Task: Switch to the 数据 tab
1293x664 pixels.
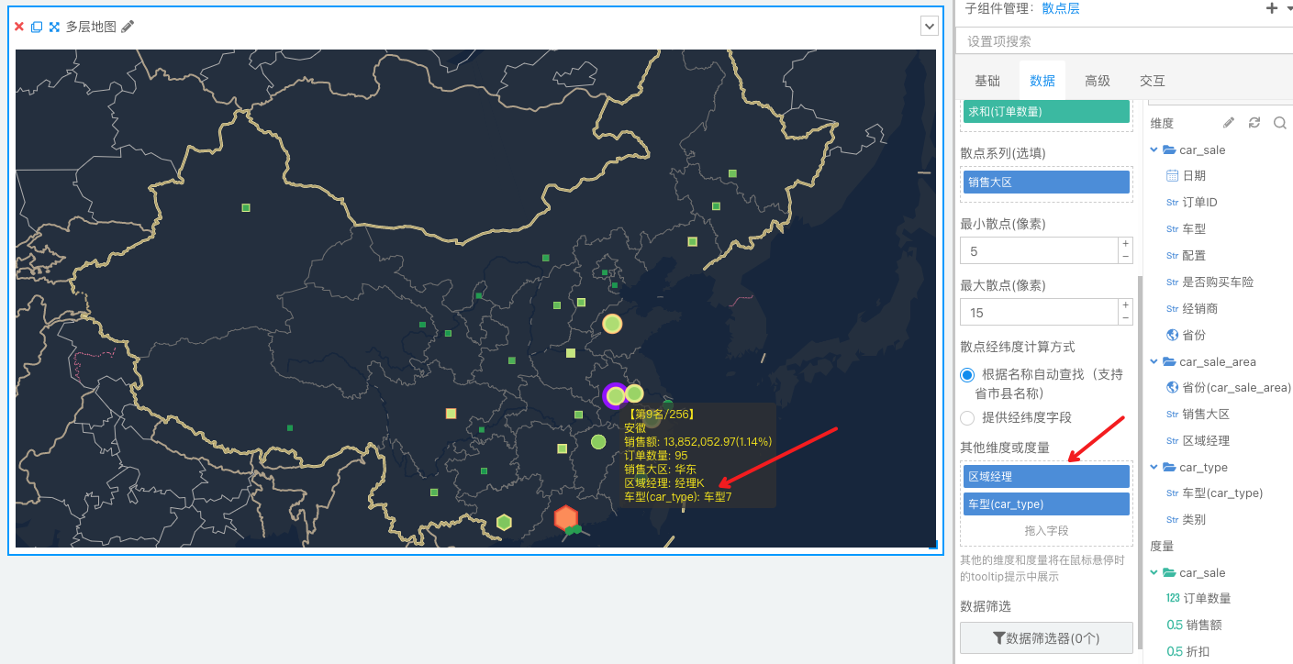Action: [1042, 81]
